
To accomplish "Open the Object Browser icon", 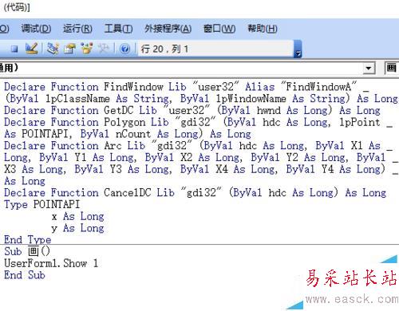I will [x=87, y=48].
